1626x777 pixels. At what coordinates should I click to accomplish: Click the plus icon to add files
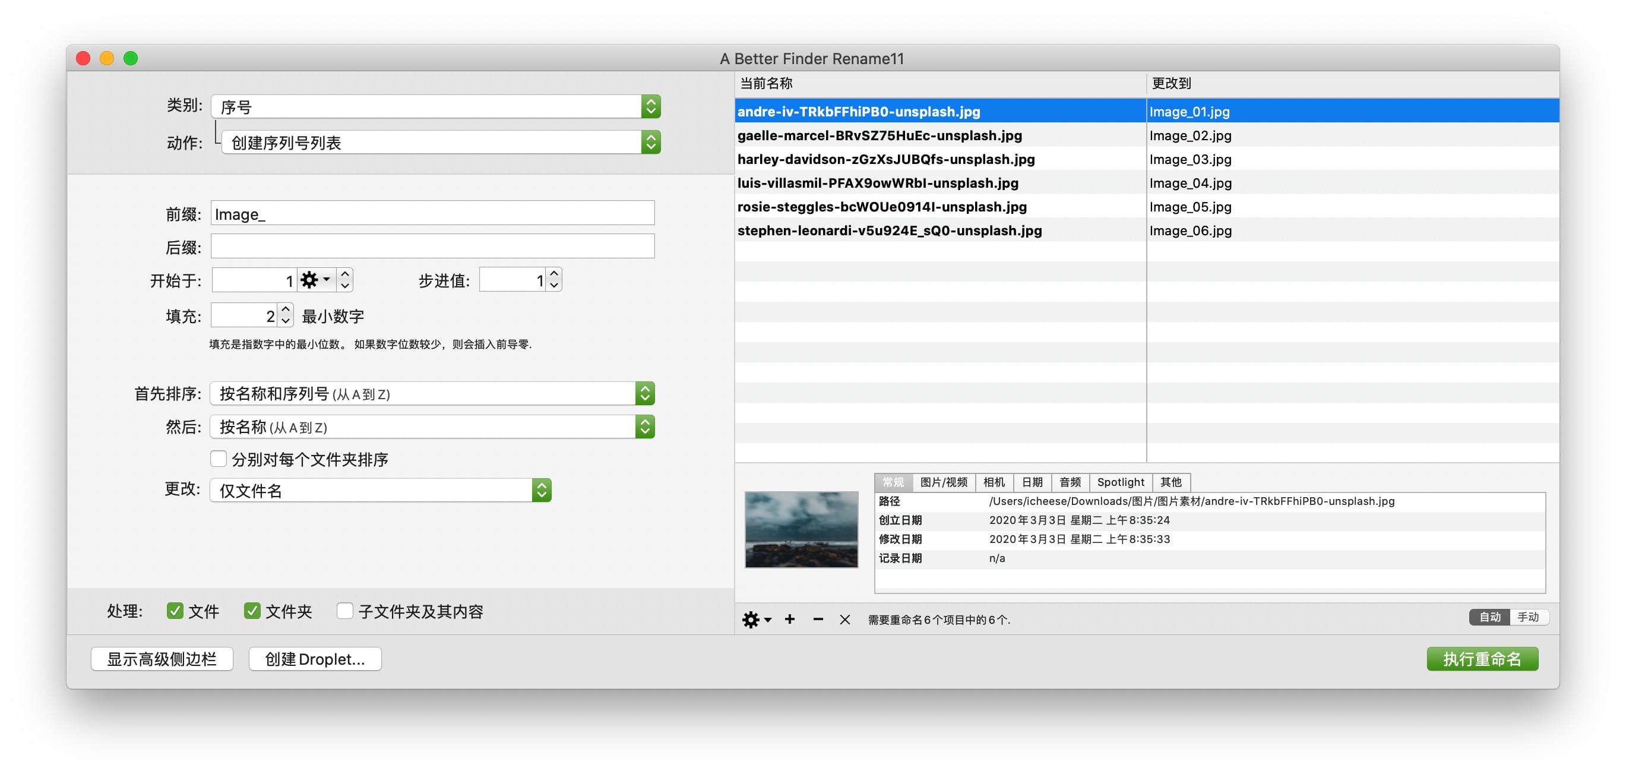tap(789, 619)
